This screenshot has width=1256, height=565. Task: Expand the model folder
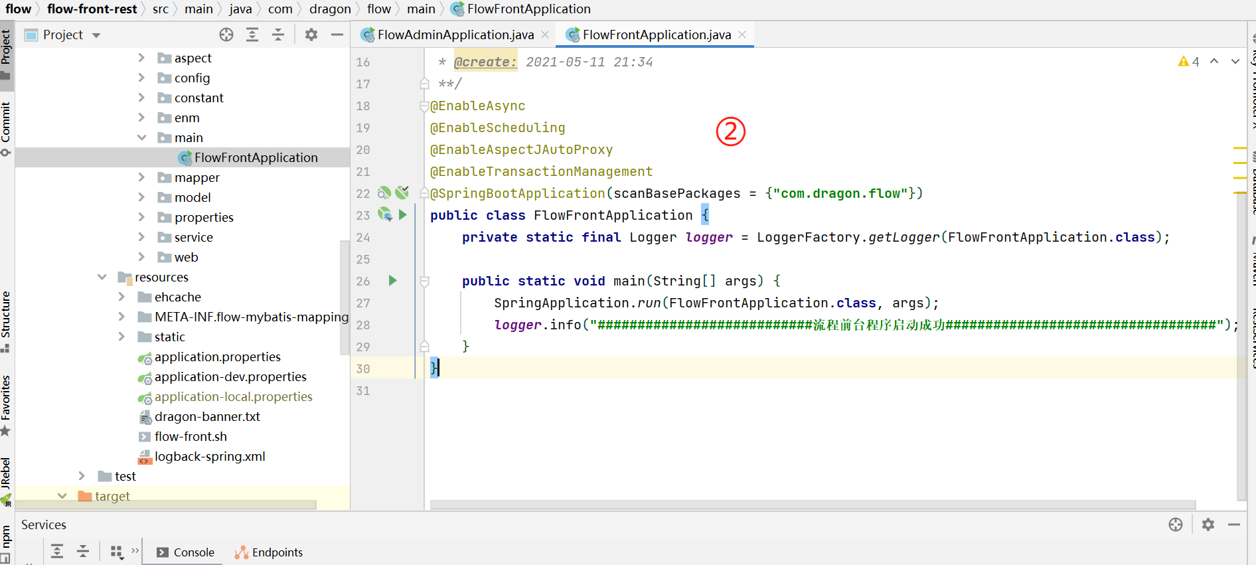(141, 197)
